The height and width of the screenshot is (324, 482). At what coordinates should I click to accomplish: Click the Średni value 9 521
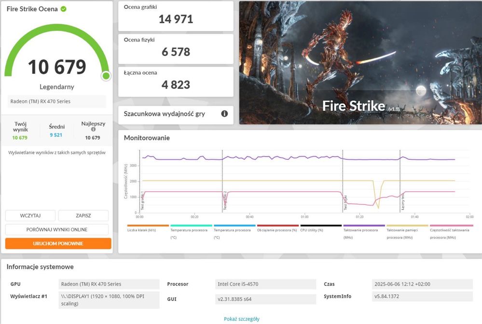coord(56,135)
